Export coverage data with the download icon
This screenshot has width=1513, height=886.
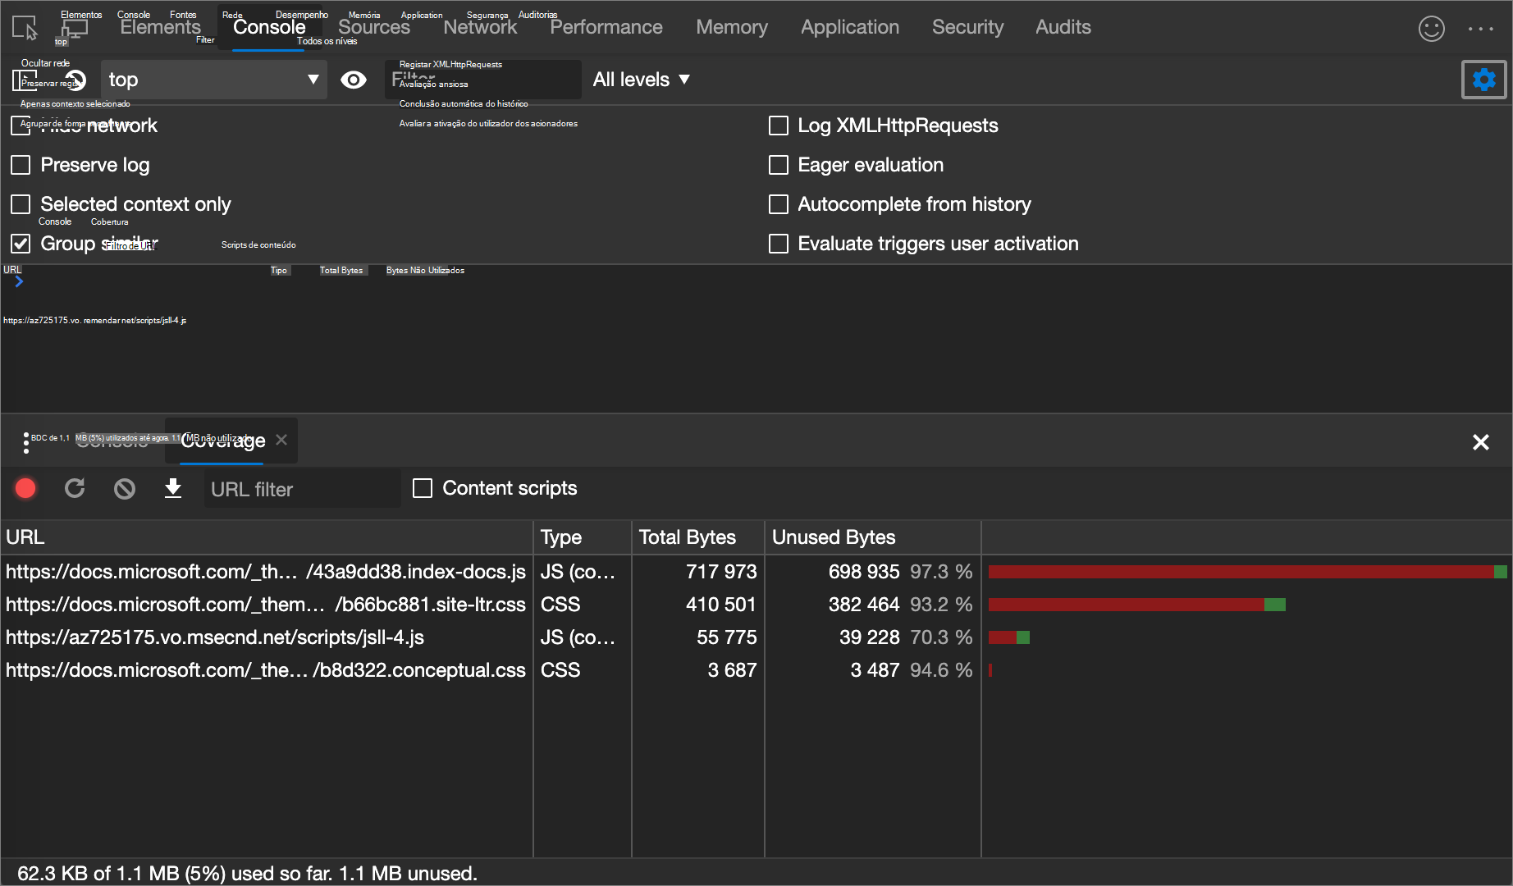click(x=173, y=488)
